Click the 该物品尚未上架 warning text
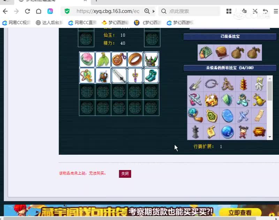Screen dimensions: 279x220 tap(83, 173)
